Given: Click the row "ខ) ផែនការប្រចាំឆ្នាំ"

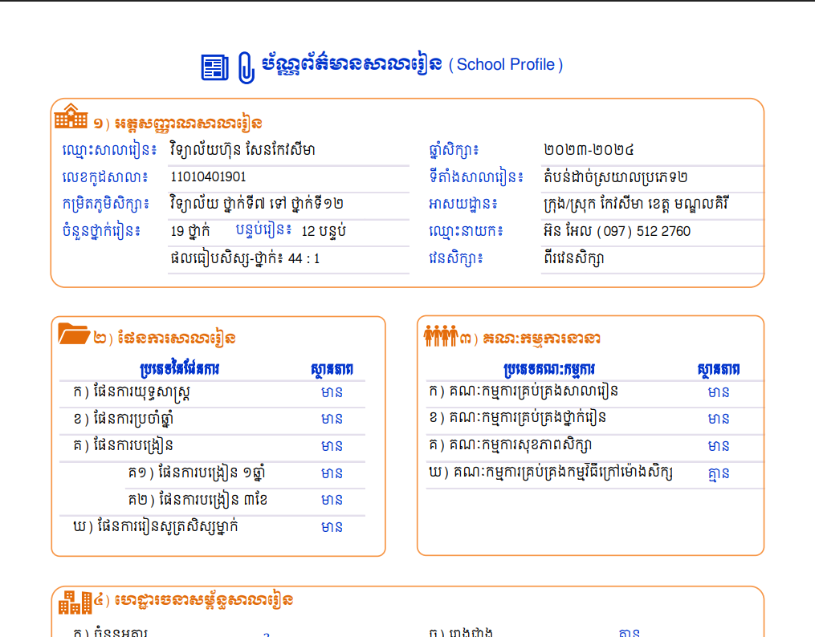Looking at the screenshot, I should [123, 419].
